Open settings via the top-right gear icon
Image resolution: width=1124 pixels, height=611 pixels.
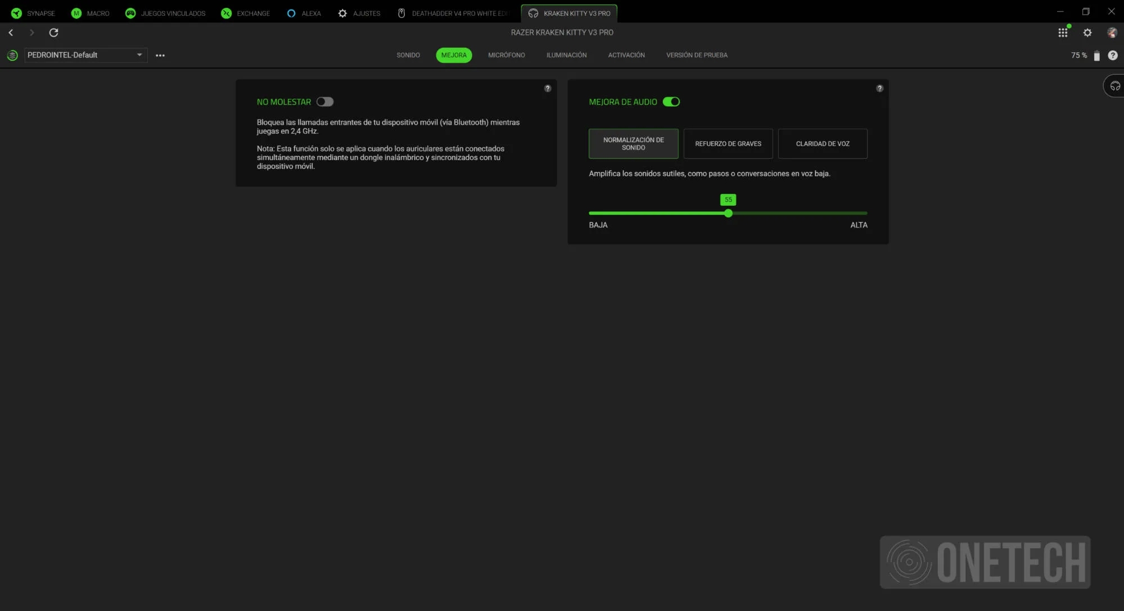pos(1087,33)
